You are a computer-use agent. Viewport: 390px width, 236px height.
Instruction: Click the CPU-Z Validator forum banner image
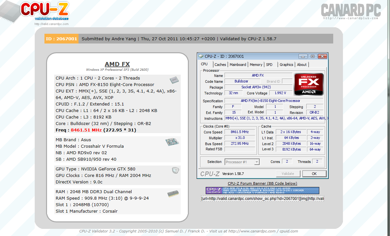pos(262,191)
